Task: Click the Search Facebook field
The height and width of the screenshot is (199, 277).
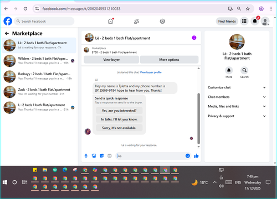Action: tap(44, 21)
